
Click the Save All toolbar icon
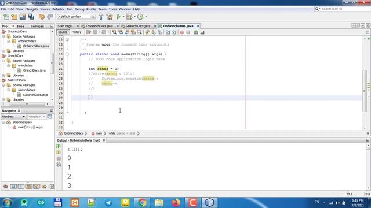coord(31,17)
